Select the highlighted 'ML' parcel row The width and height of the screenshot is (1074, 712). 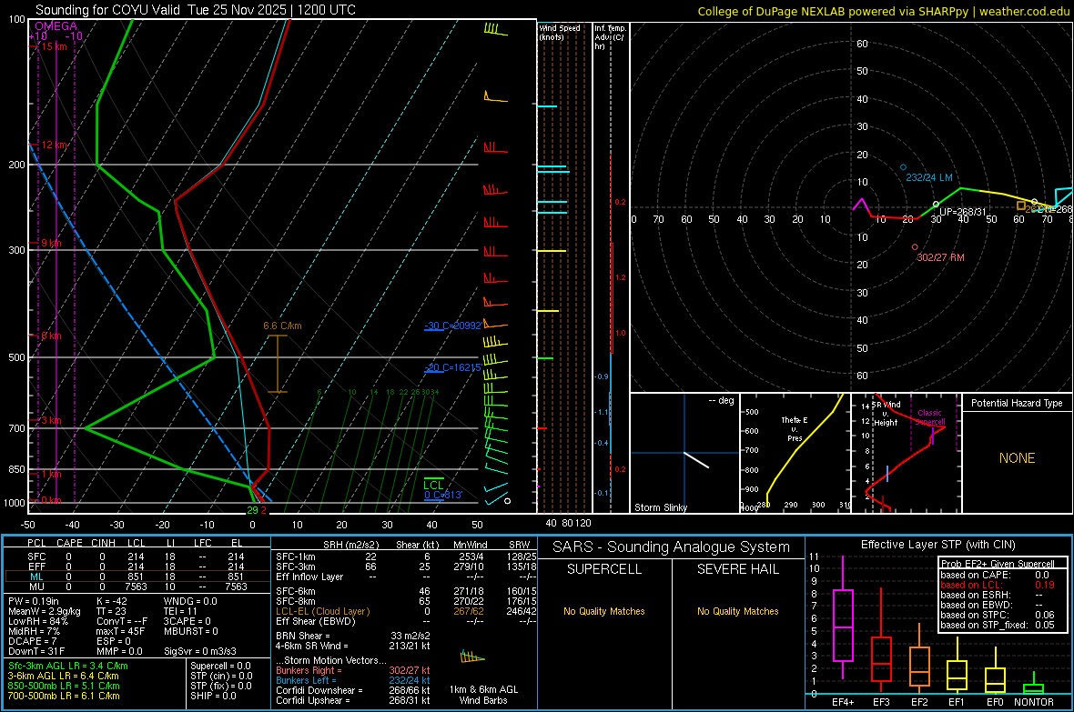click(x=136, y=577)
